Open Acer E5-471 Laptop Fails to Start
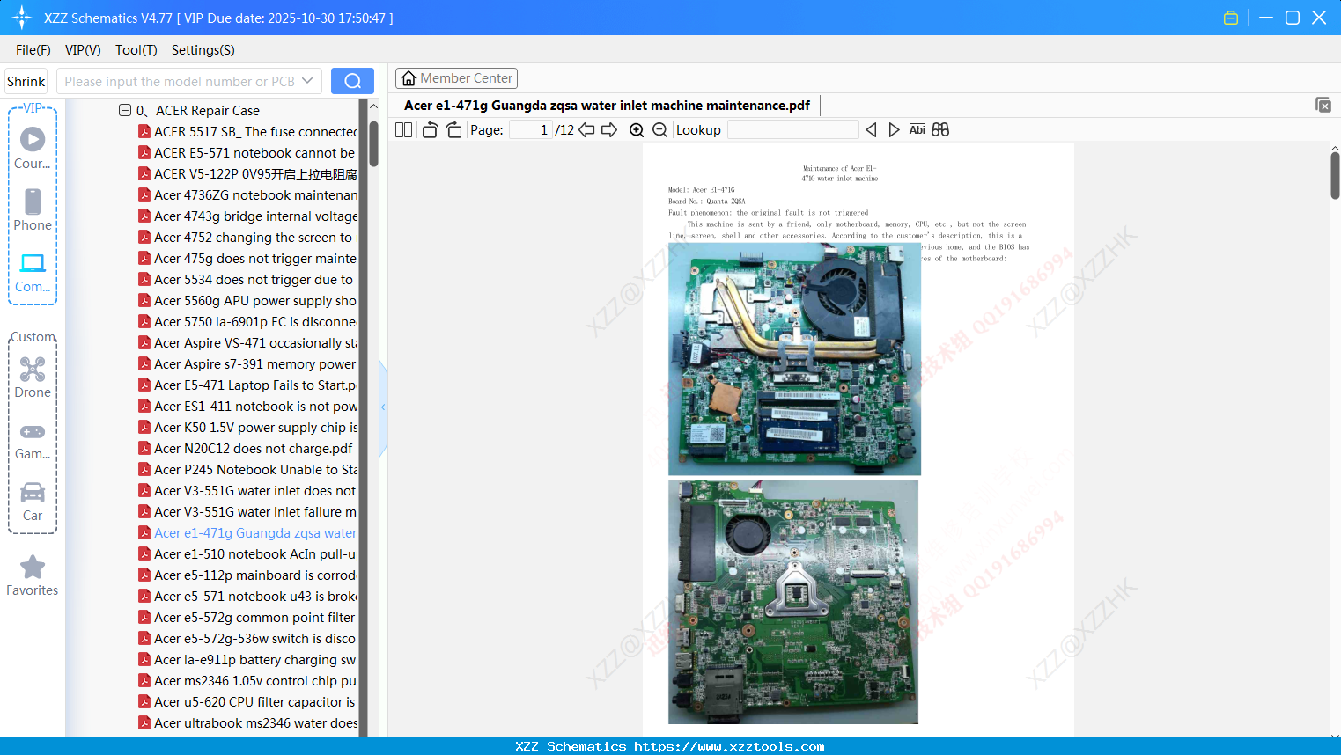1341x755 pixels. [x=256, y=385]
